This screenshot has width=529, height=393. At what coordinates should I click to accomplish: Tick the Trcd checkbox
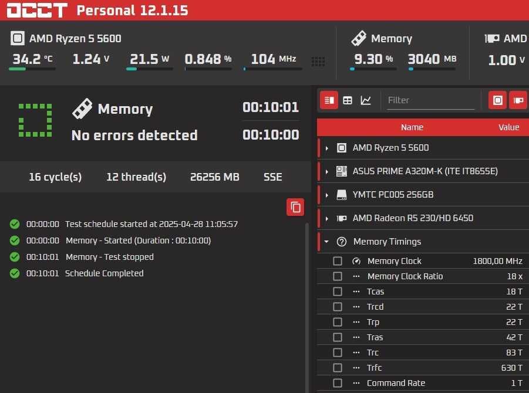(x=338, y=307)
